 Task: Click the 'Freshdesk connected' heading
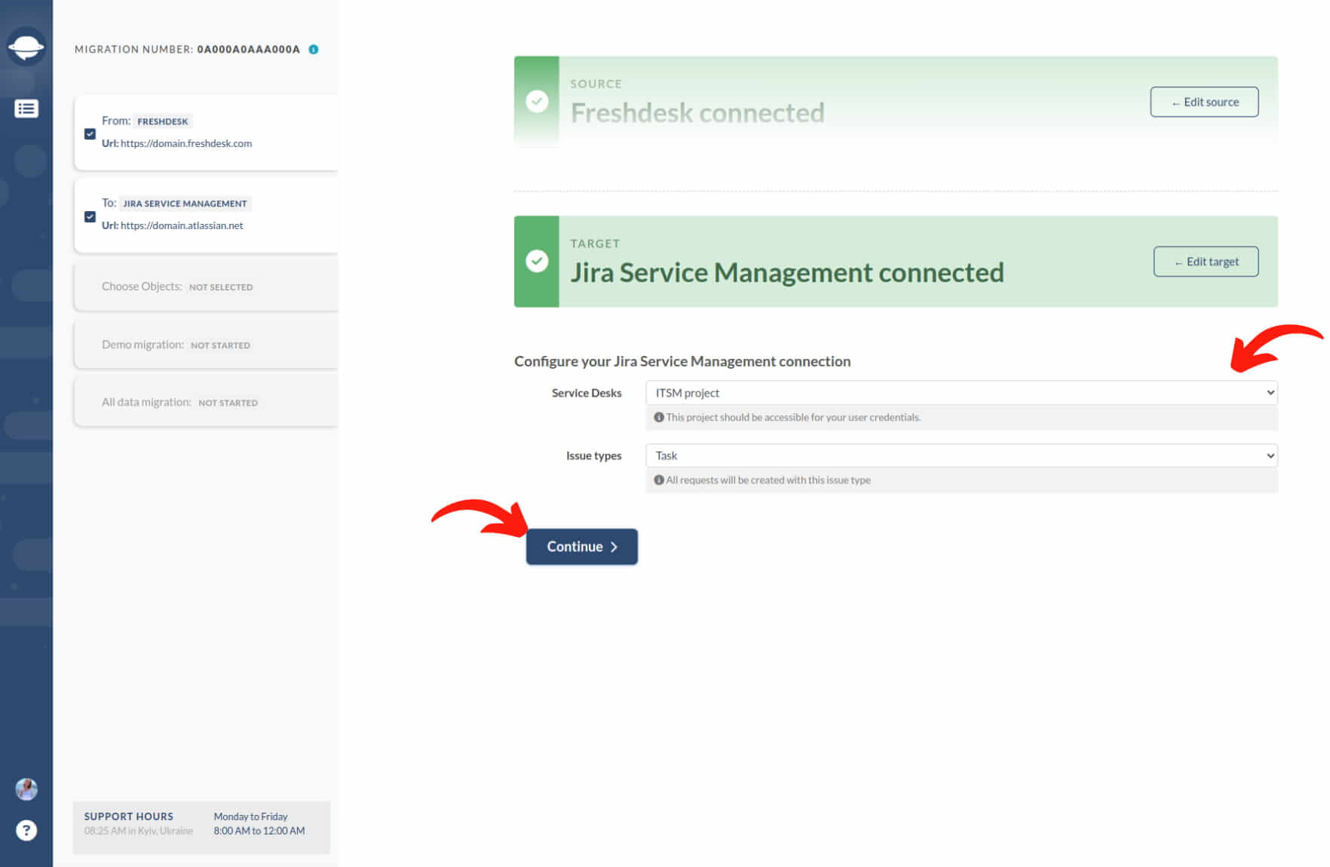(697, 112)
